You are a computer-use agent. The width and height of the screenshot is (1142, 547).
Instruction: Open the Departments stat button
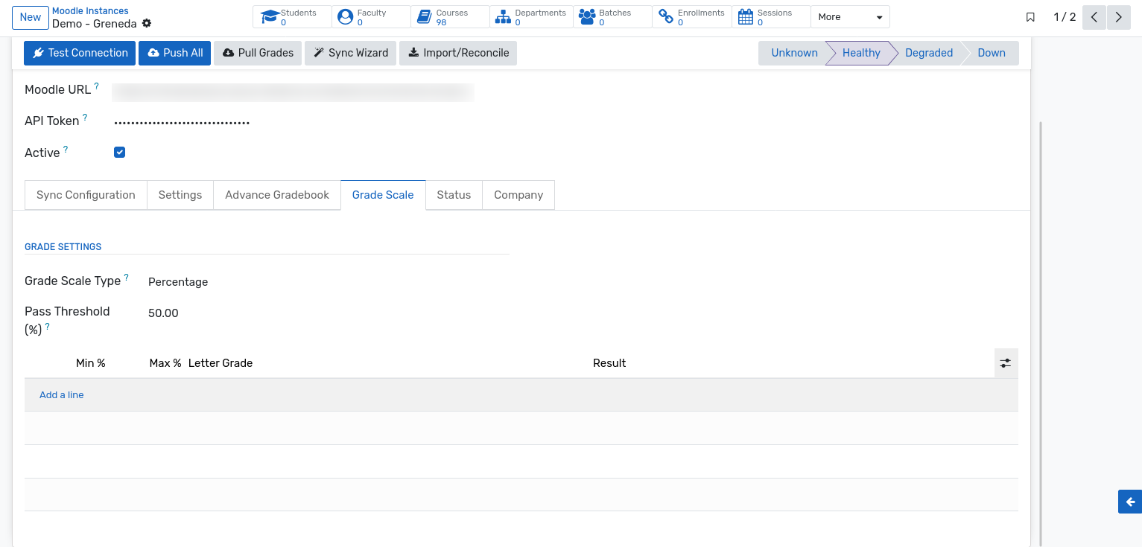point(531,17)
